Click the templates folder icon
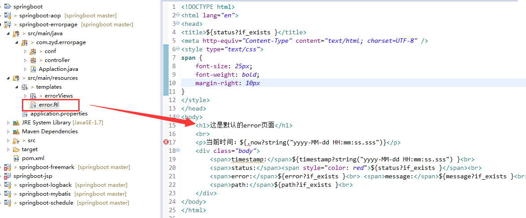Screen dimensions: 526x218 coord(24,87)
